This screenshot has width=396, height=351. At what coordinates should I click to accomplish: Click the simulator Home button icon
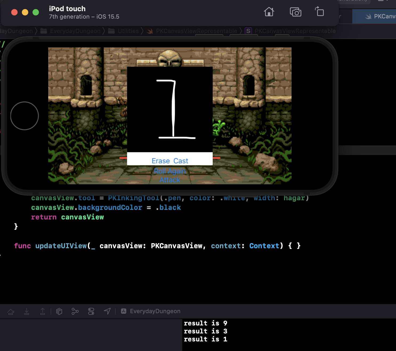click(269, 12)
